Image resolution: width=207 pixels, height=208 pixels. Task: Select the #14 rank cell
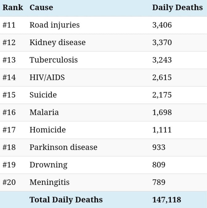tap(9, 77)
